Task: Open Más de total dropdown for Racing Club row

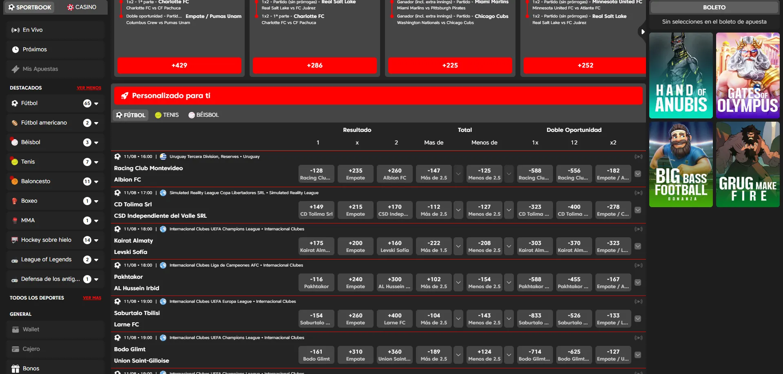Action: pos(458,174)
